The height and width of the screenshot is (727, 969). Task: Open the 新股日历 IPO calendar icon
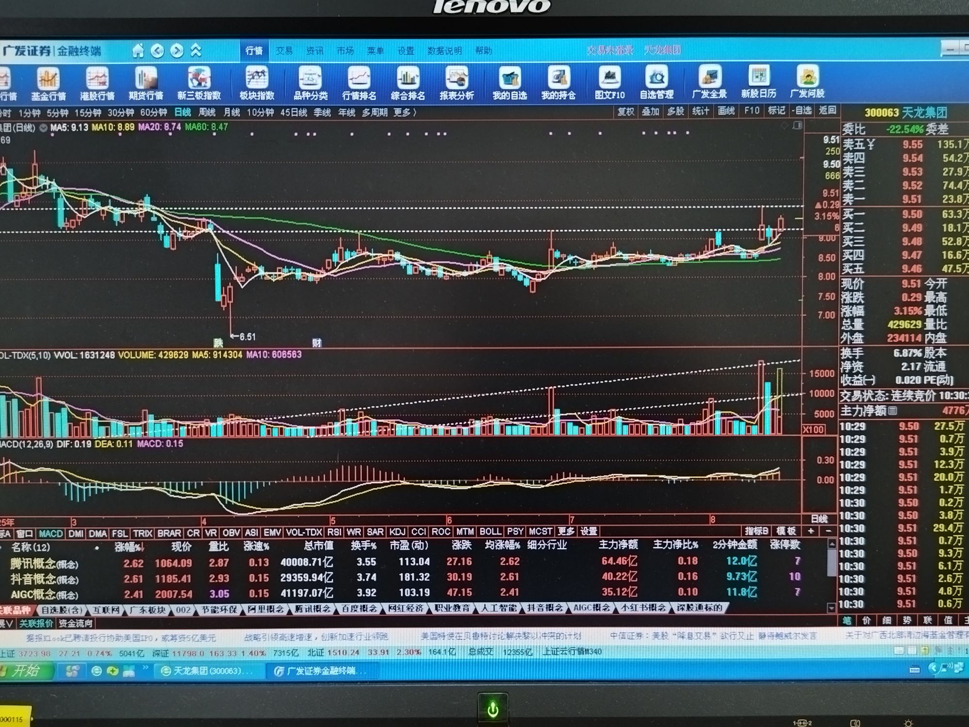click(759, 82)
